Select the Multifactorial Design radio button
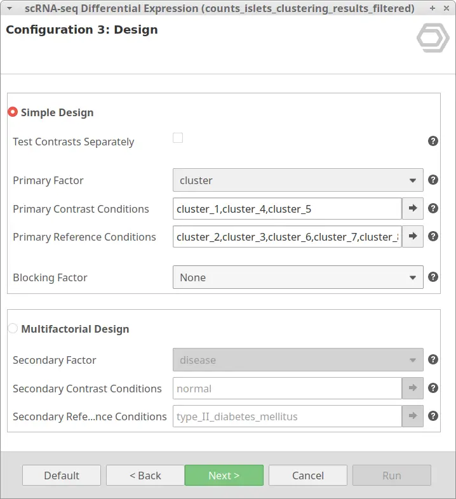456x499 pixels. [x=13, y=328]
